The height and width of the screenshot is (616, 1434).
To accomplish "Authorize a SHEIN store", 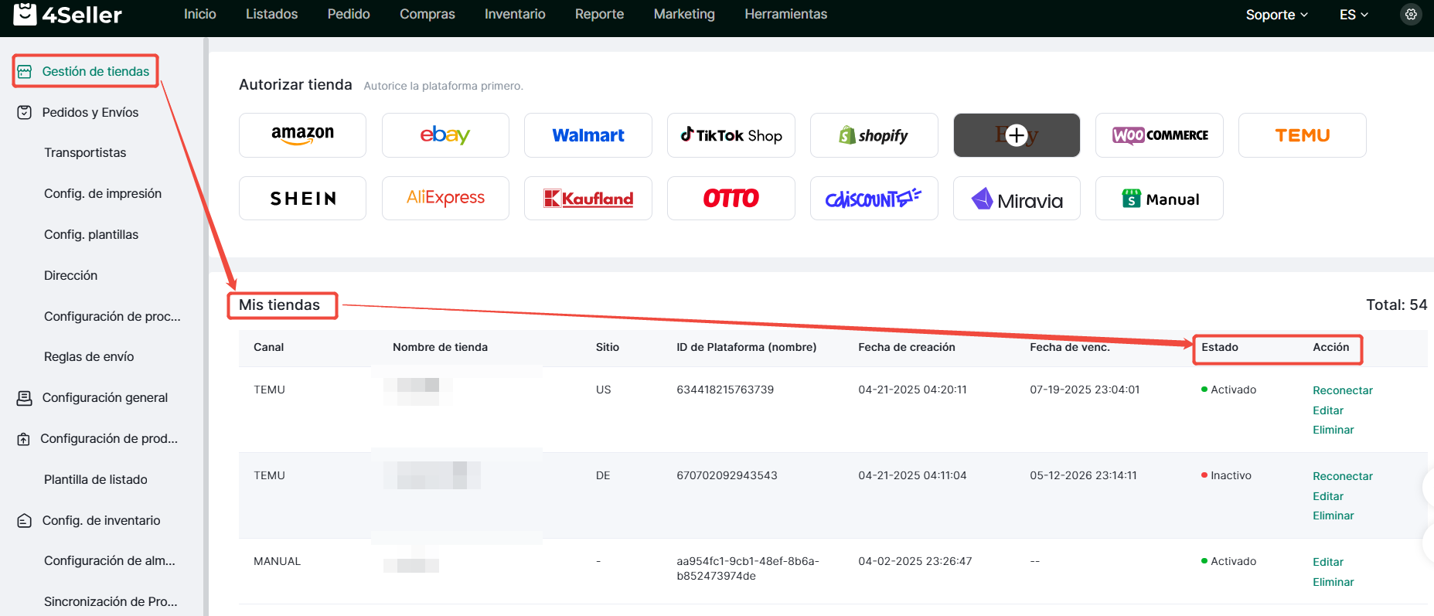I will [302, 199].
